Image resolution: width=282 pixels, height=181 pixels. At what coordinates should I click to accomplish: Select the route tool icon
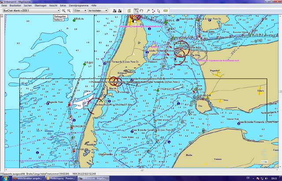(x=154, y=10)
